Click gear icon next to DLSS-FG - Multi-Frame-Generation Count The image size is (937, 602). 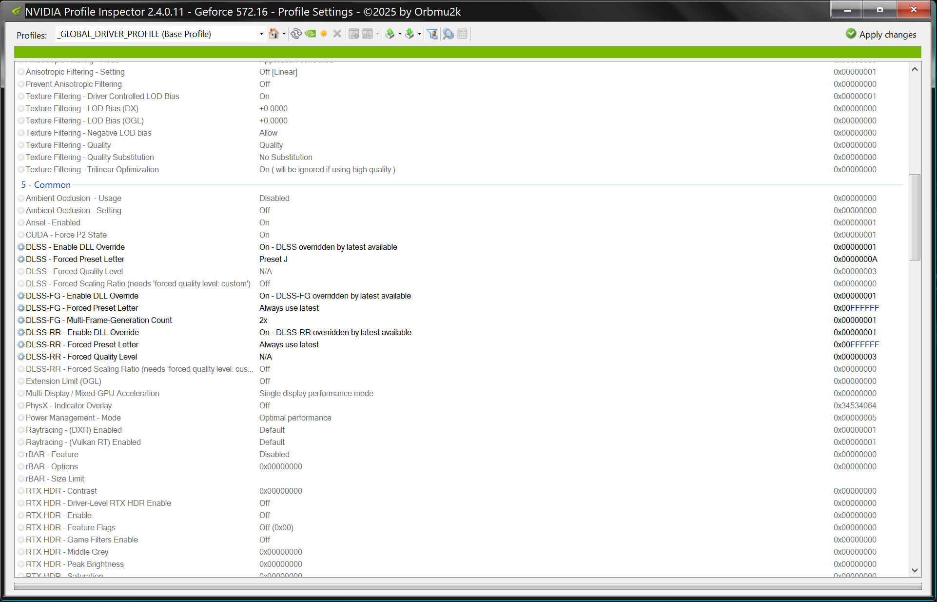pyautogui.click(x=21, y=320)
